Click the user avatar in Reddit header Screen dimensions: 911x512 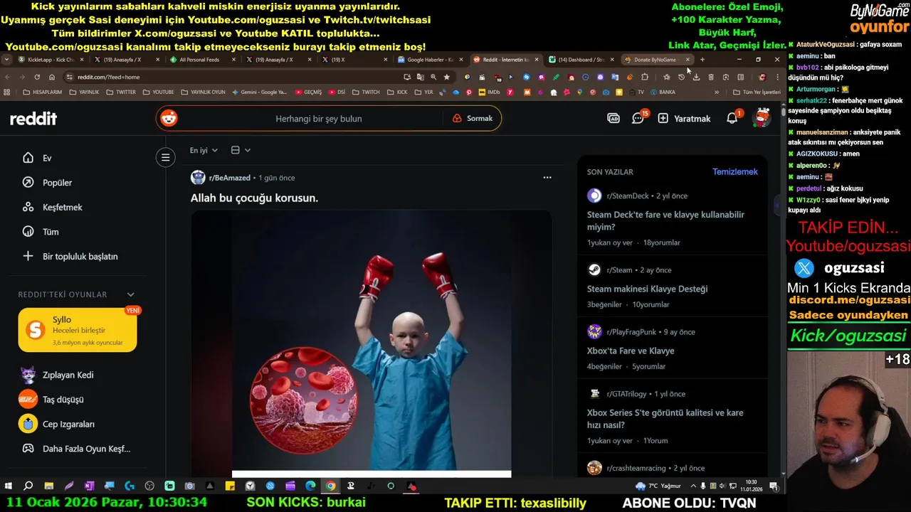click(762, 118)
